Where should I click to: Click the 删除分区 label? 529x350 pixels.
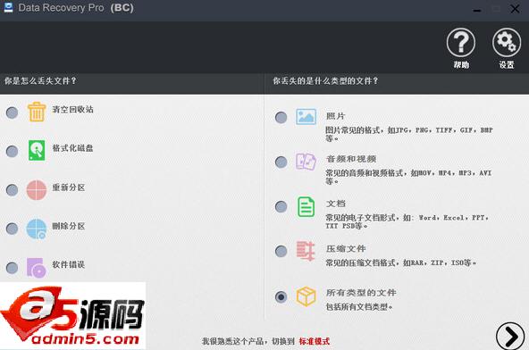tap(69, 226)
